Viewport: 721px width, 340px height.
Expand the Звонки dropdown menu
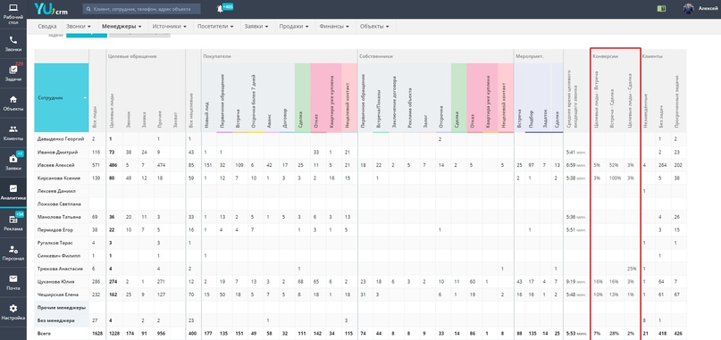pos(79,27)
